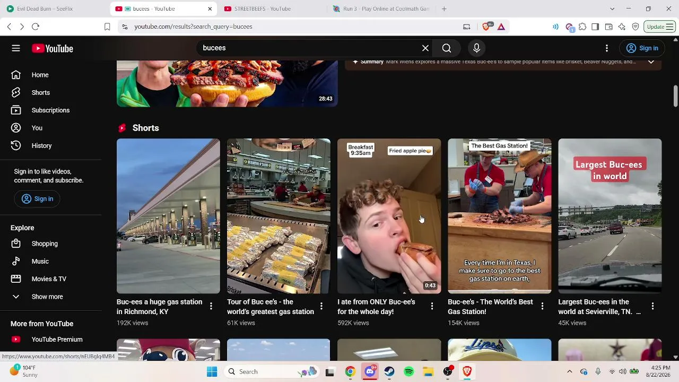The height and width of the screenshot is (382, 679).
Task: Go forward in browser history
Action: [x=22, y=27]
